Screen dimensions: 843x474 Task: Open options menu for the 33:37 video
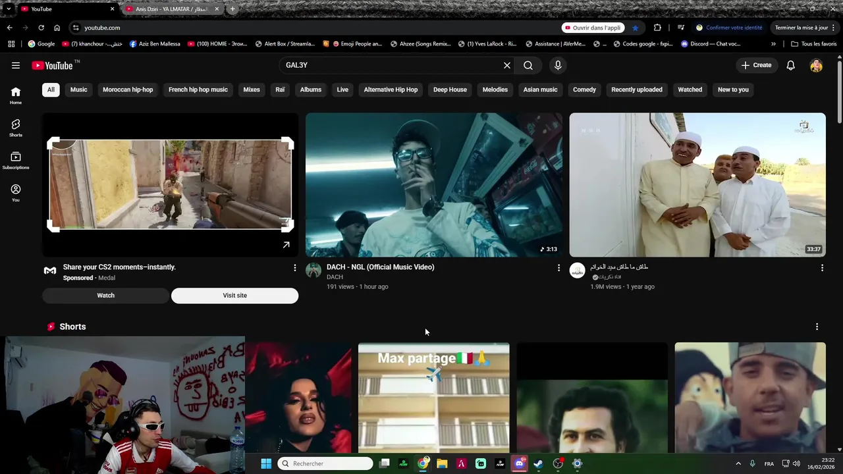click(x=822, y=268)
